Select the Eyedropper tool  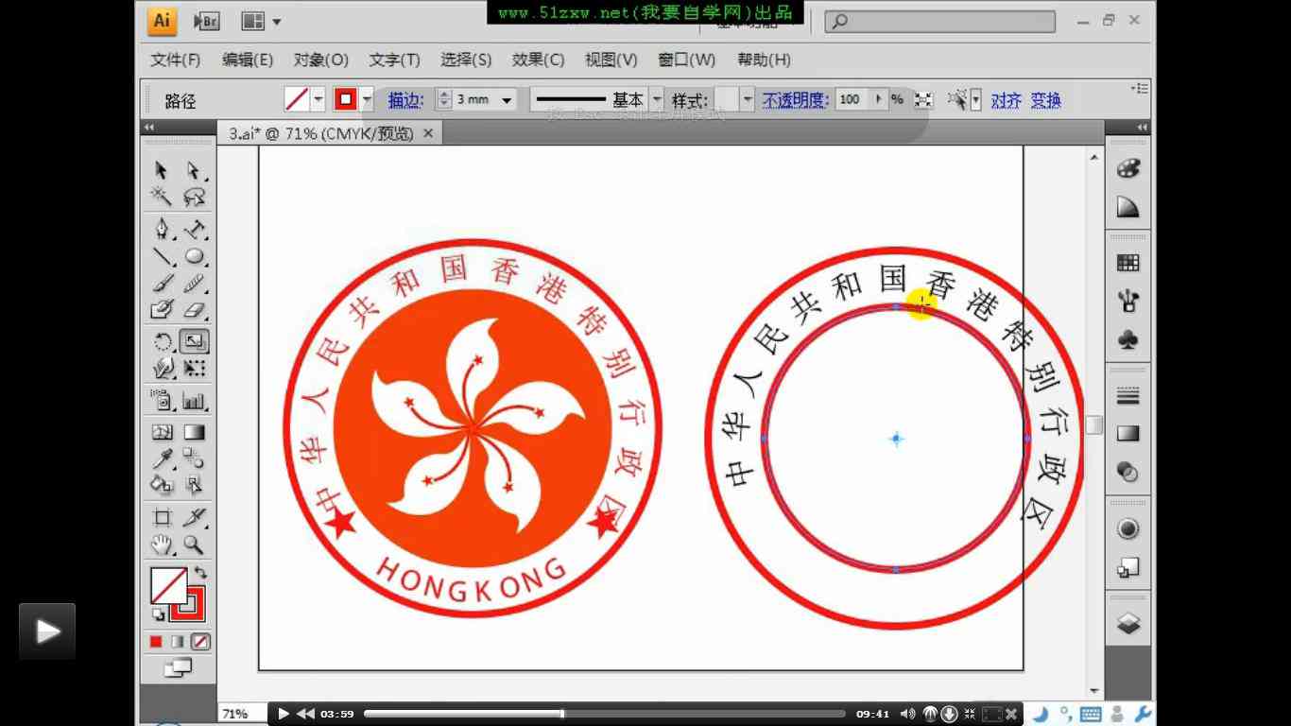(163, 459)
